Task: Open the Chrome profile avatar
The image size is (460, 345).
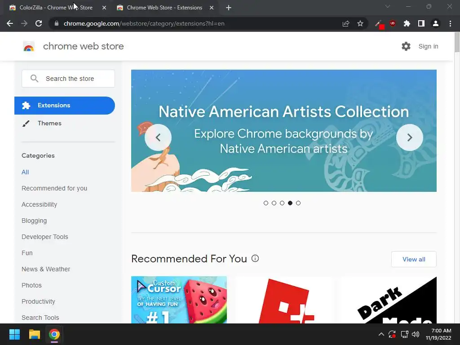Action: coord(436,23)
